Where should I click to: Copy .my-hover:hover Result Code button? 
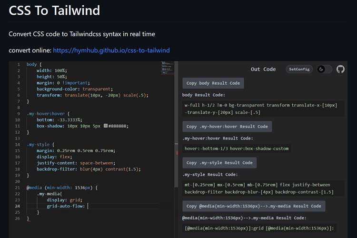(227, 127)
